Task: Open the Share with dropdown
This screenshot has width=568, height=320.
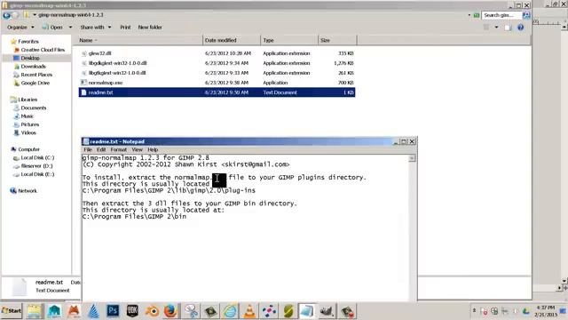Action: pyautogui.click(x=95, y=28)
